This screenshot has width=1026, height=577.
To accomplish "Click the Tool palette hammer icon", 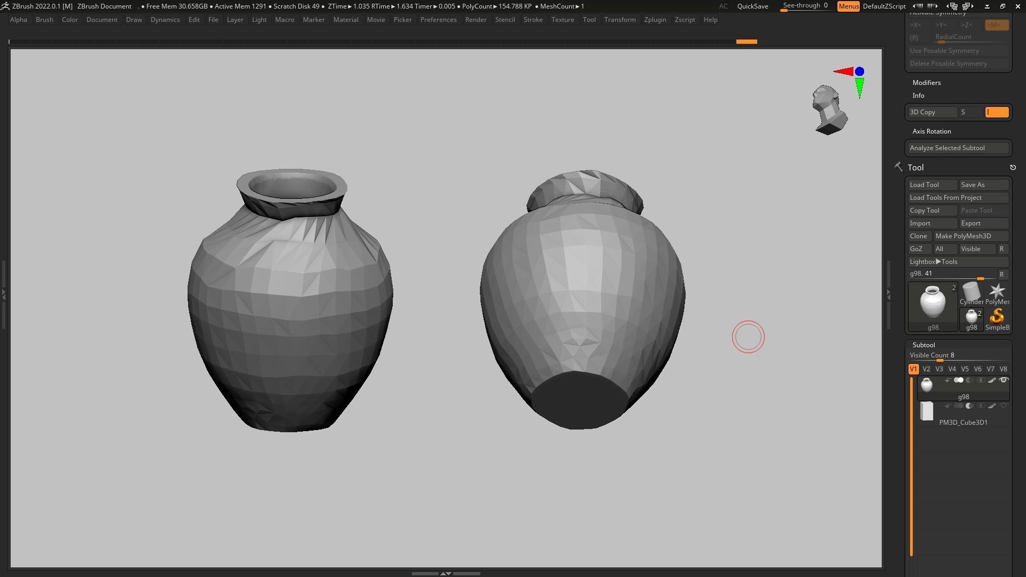I will pyautogui.click(x=898, y=167).
